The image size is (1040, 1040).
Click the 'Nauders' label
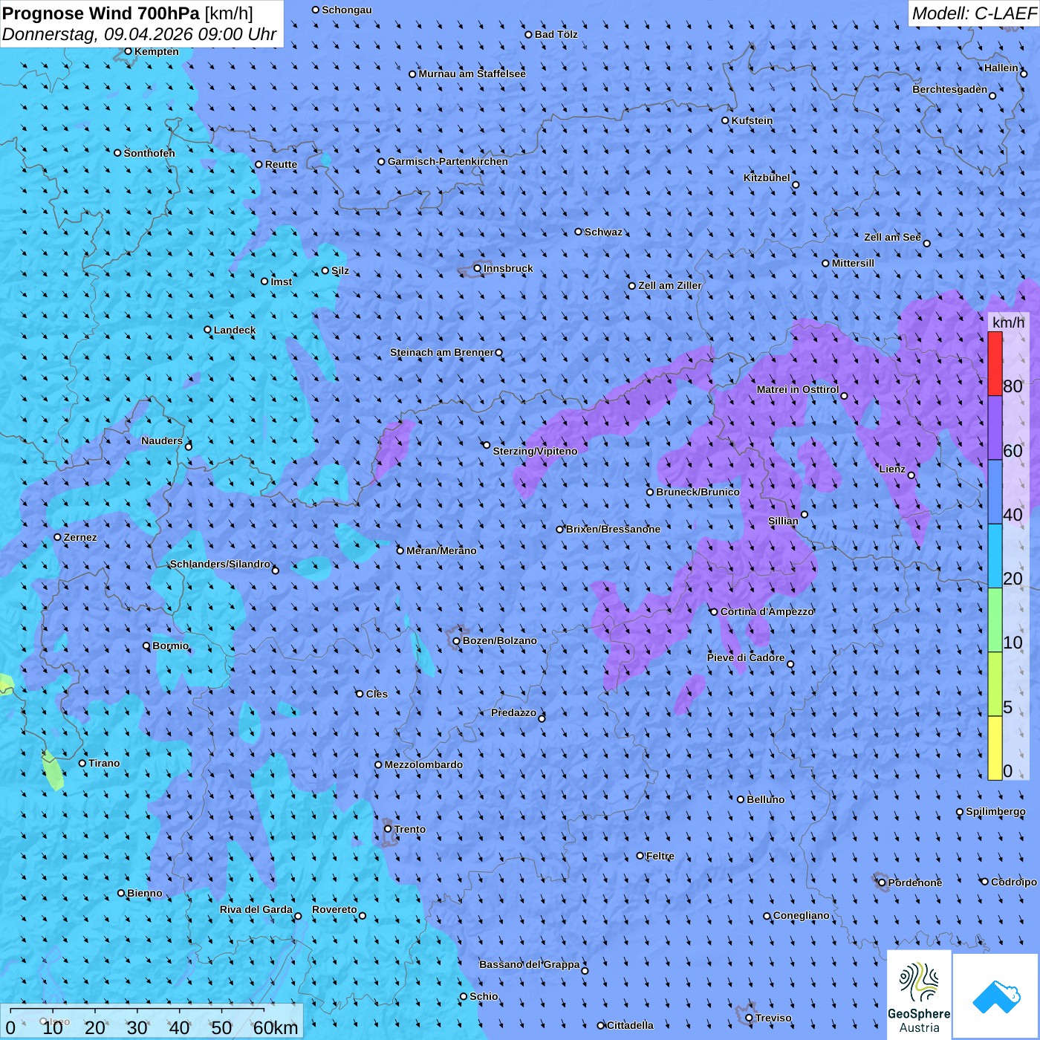(162, 441)
